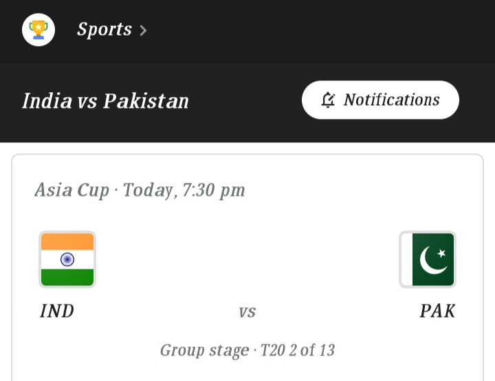
Task: Expand the chevron next to Sports
Action: coord(143,30)
